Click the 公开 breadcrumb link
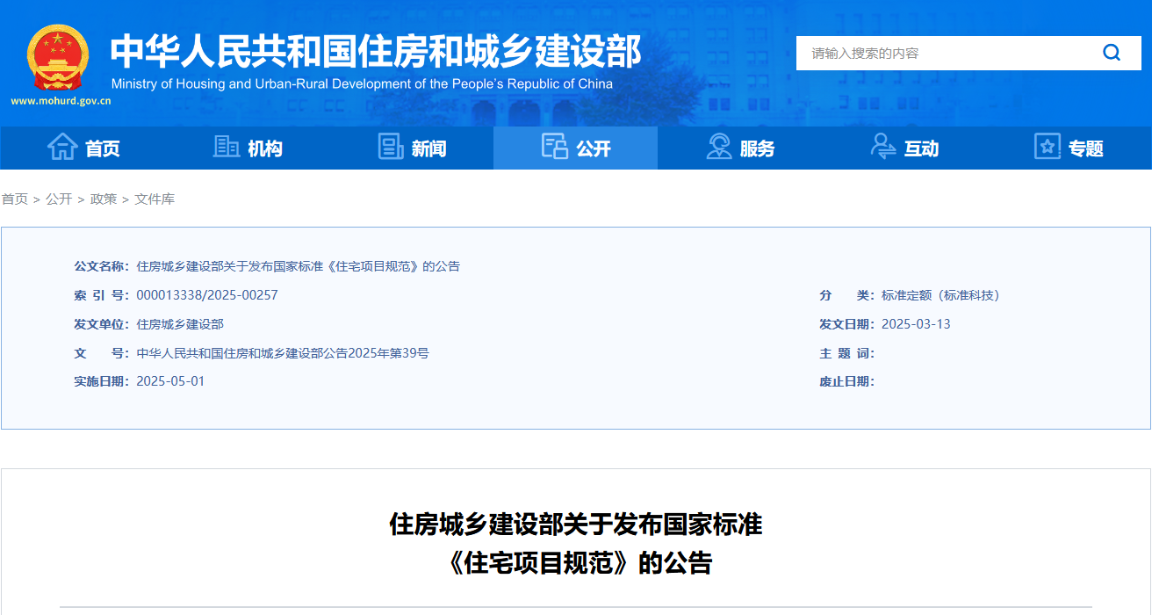 coord(58,199)
